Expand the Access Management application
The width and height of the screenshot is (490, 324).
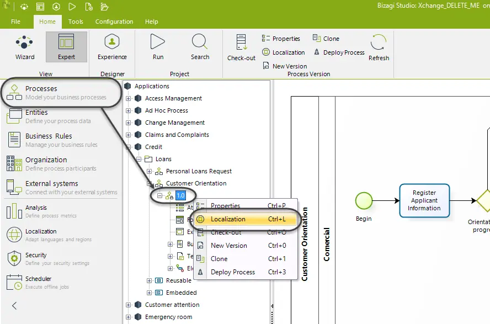(x=128, y=98)
